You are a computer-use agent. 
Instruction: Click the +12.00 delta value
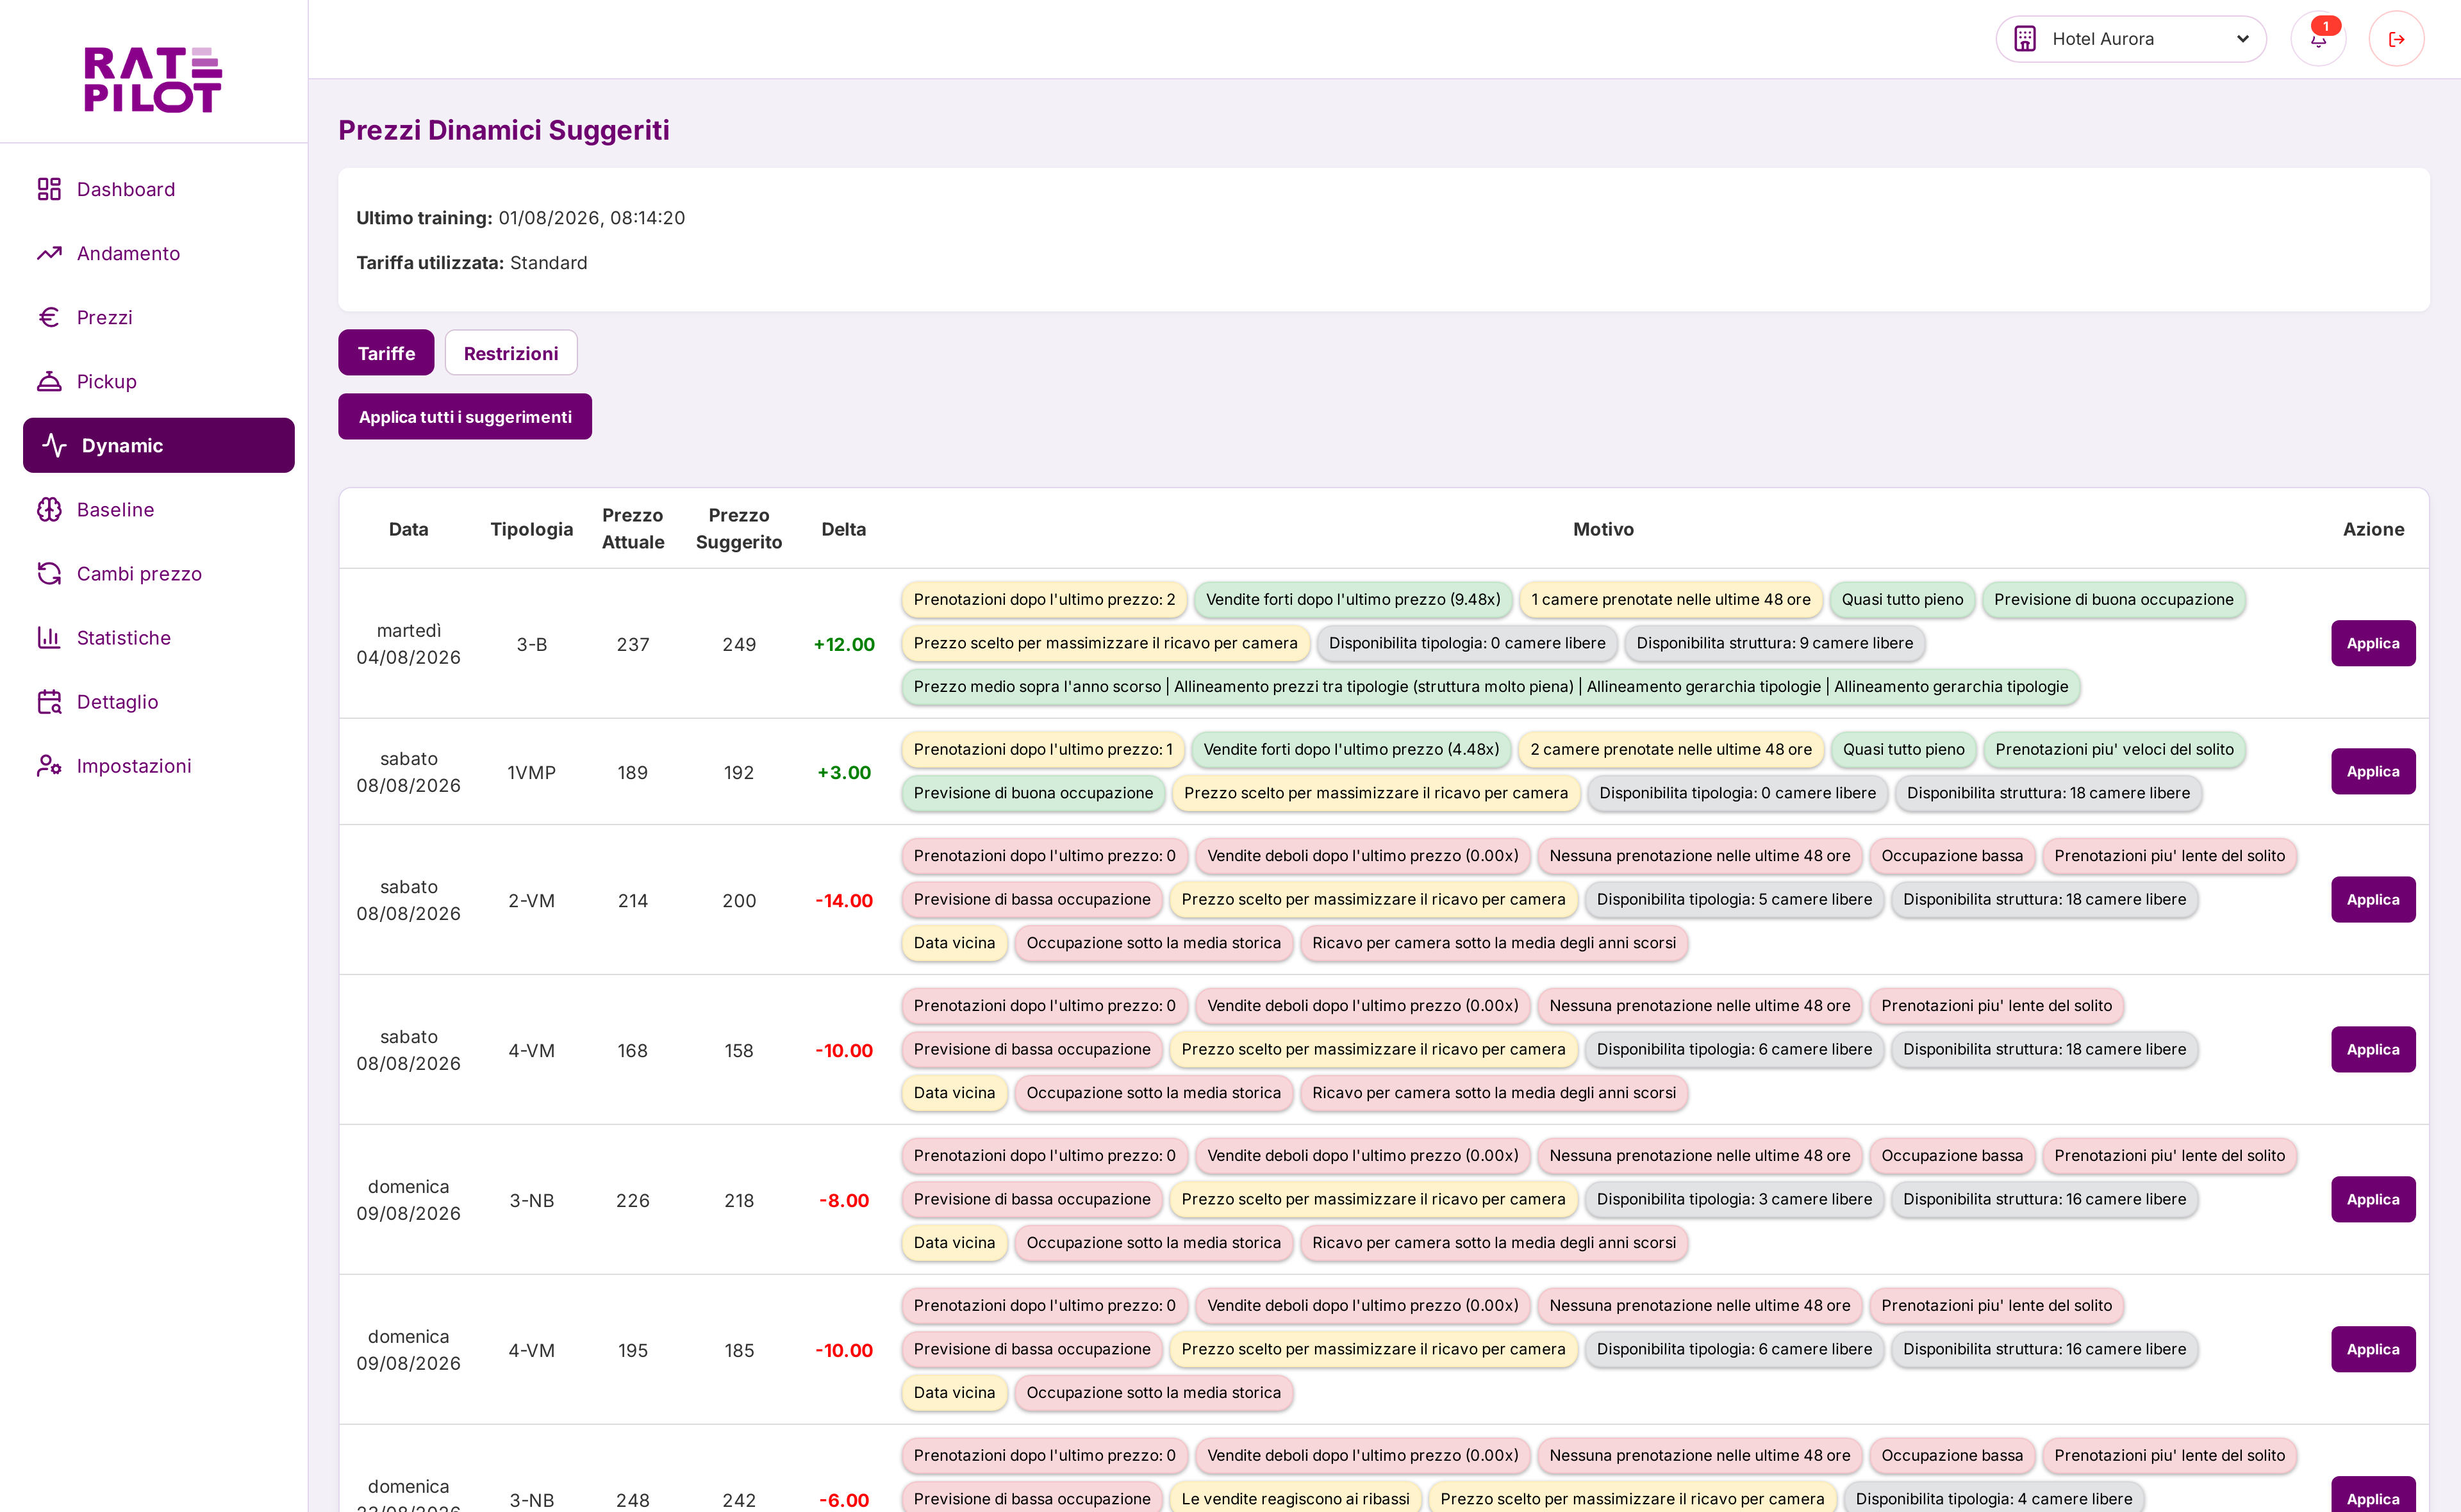pyautogui.click(x=843, y=644)
